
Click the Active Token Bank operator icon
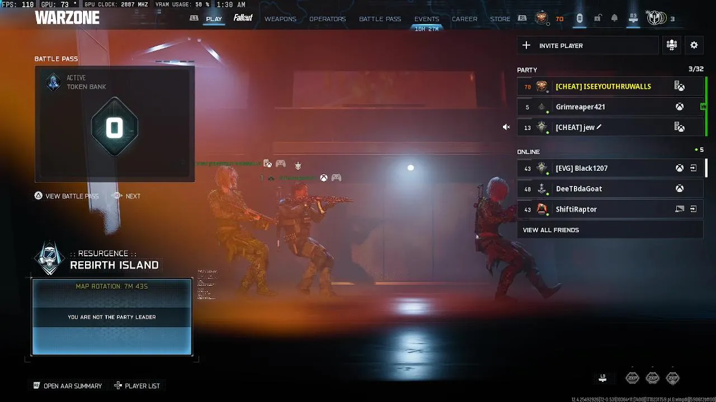(53, 83)
